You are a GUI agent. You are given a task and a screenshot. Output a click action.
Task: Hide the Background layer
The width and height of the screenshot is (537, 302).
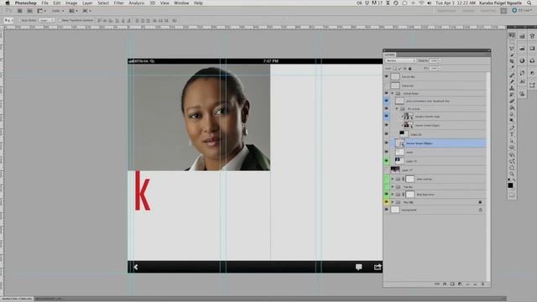pos(386,210)
